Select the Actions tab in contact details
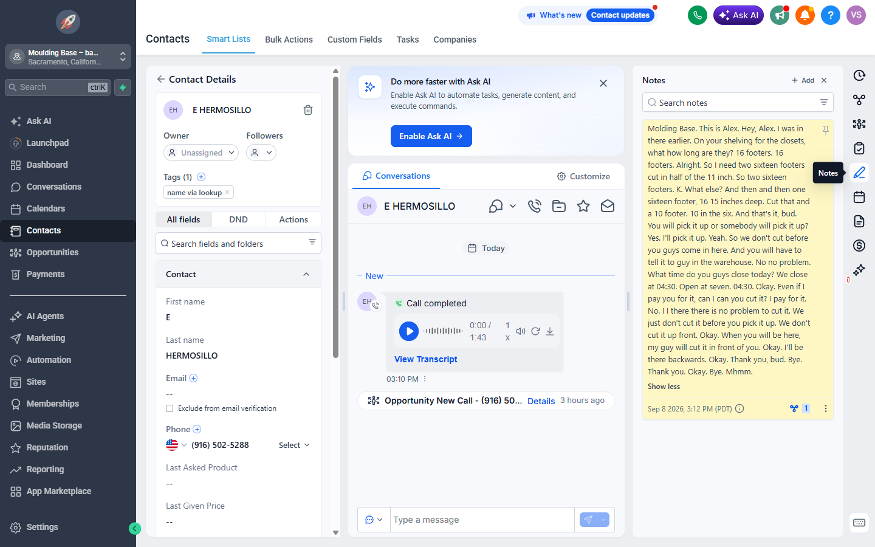Viewport: 875px width, 547px height. pos(293,219)
